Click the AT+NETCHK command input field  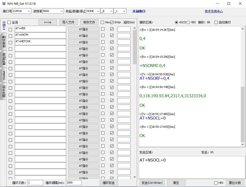[x=41, y=42]
